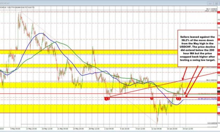Click the '9 May 04:00' time axis label
This screenshot has height=132, width=220.
pos(15,128)
